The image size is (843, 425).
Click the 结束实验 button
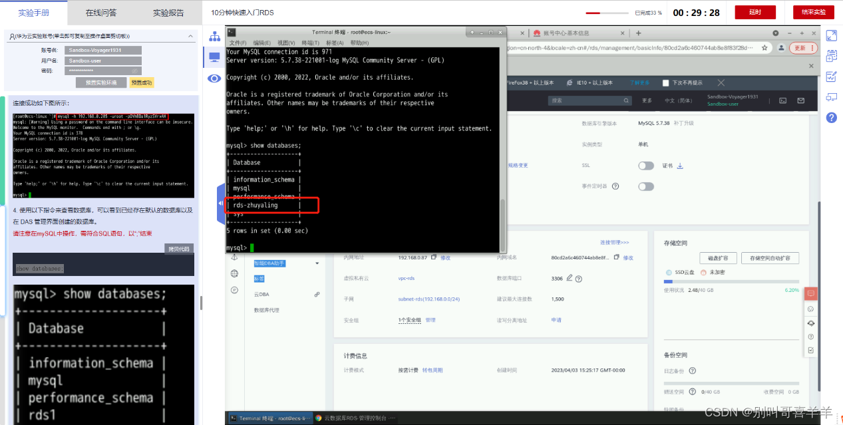[813, 12]
